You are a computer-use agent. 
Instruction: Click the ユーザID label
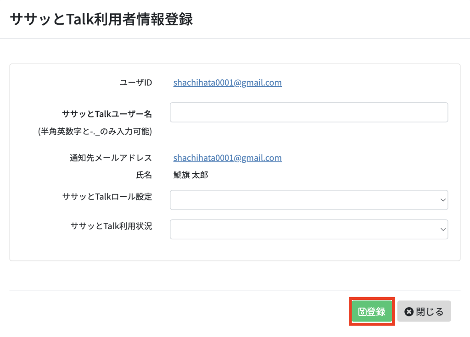pos(136,83)
